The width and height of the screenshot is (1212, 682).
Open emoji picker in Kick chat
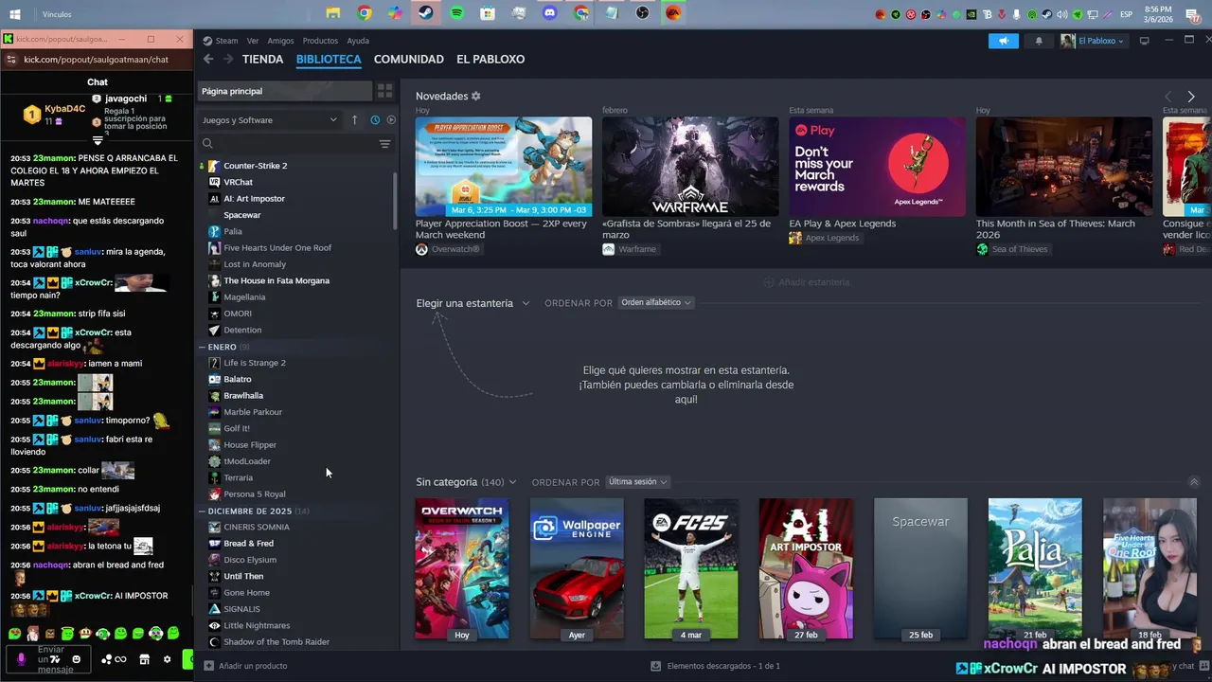pyautogui.click(x=77, y=659)
